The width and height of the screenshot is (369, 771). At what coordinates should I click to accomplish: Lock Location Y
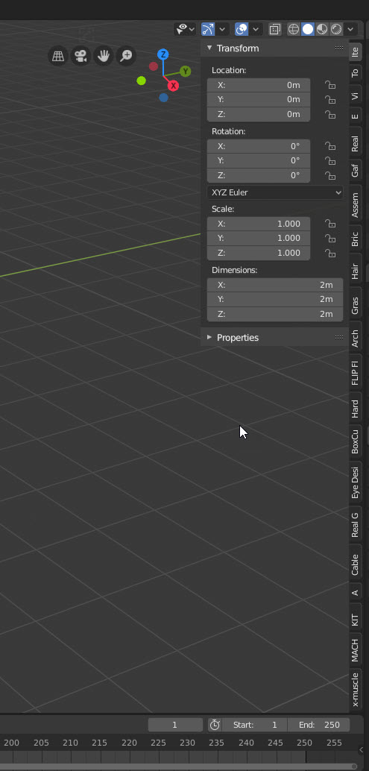(x=330, y=99)
